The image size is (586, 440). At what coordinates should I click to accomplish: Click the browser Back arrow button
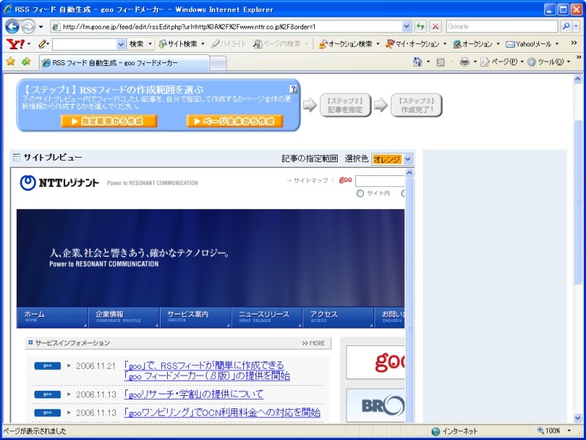click(x=12, y=26)
